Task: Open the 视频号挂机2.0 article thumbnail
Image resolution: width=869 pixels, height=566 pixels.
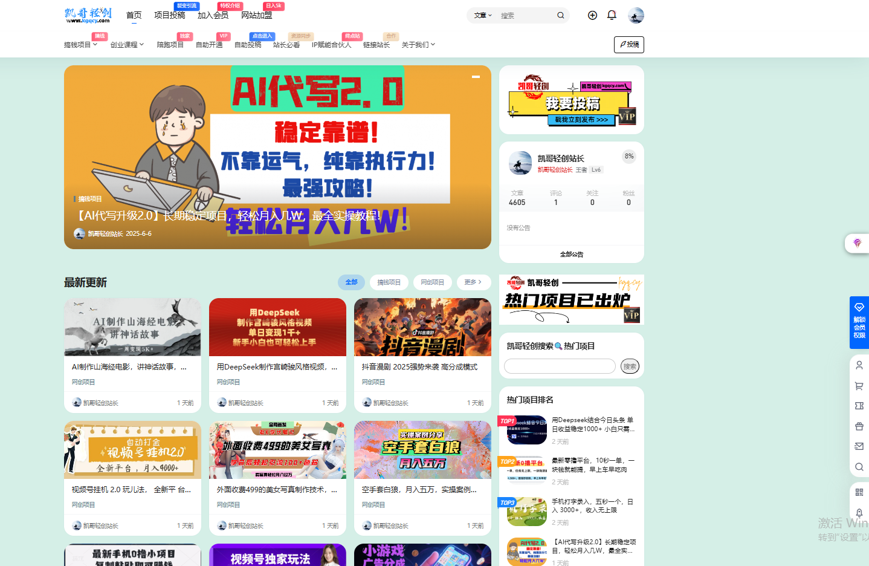Action: click(132, 450)
